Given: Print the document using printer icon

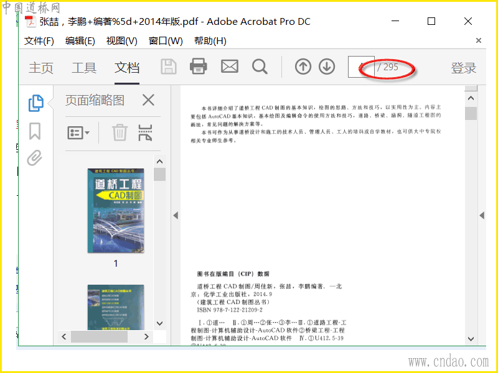Looking at the screenshot, I should (x=199, y=67).
